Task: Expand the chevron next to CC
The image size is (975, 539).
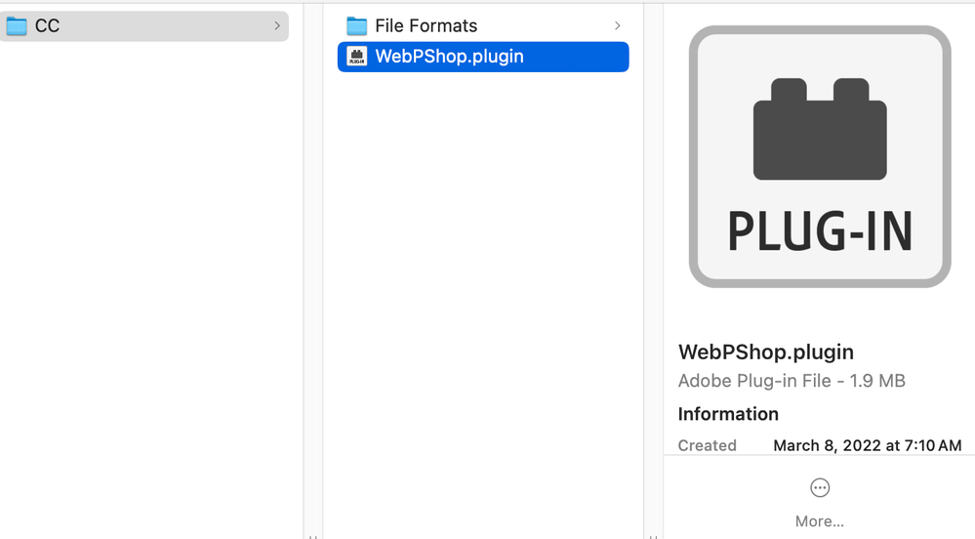Action: [x=277, y=26]
